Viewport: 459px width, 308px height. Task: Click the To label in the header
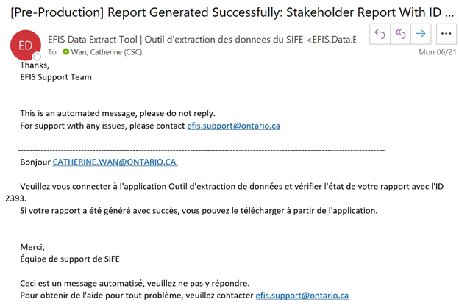point(52,52)
